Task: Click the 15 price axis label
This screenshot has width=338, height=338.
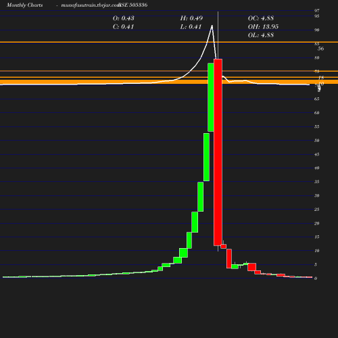Action: pos(317,237)
